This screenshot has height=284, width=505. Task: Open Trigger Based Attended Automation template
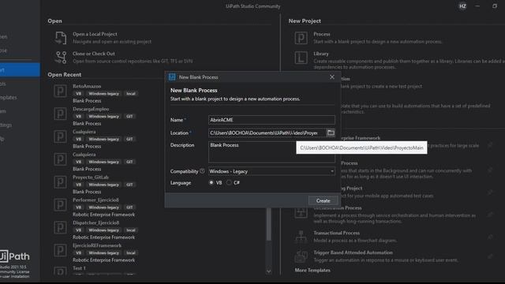click(353, 252)
